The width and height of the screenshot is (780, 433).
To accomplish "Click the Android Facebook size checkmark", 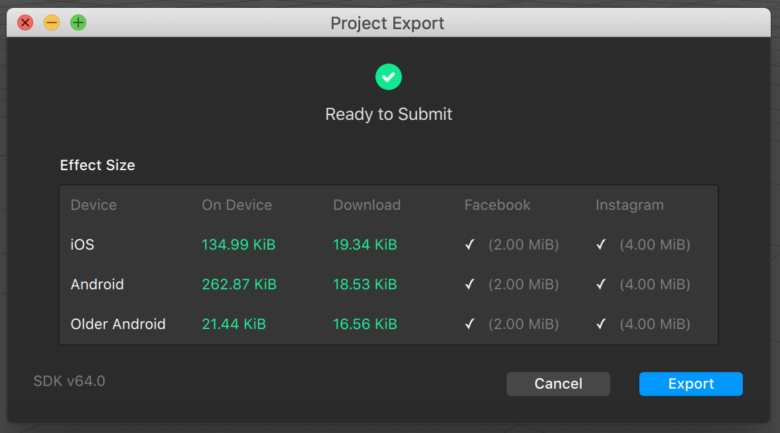I will (470, 285).
